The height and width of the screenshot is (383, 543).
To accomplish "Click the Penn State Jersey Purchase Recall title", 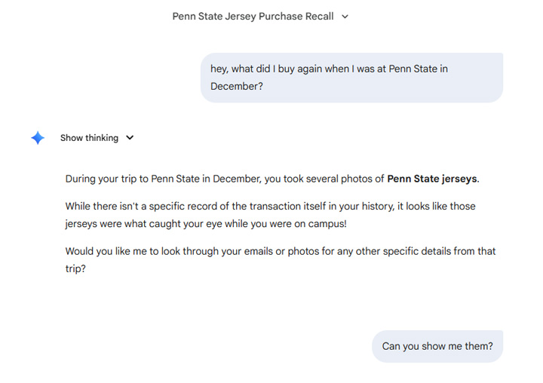I will tap(253, 17).
